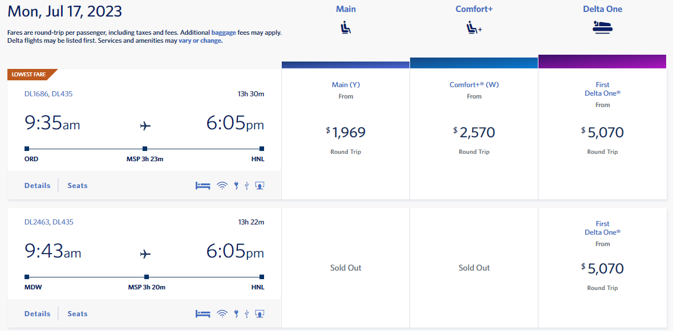Select the $1,969 Main (Y) fare
The height and width of the screenshot is (331, 673).
(345, 132)
